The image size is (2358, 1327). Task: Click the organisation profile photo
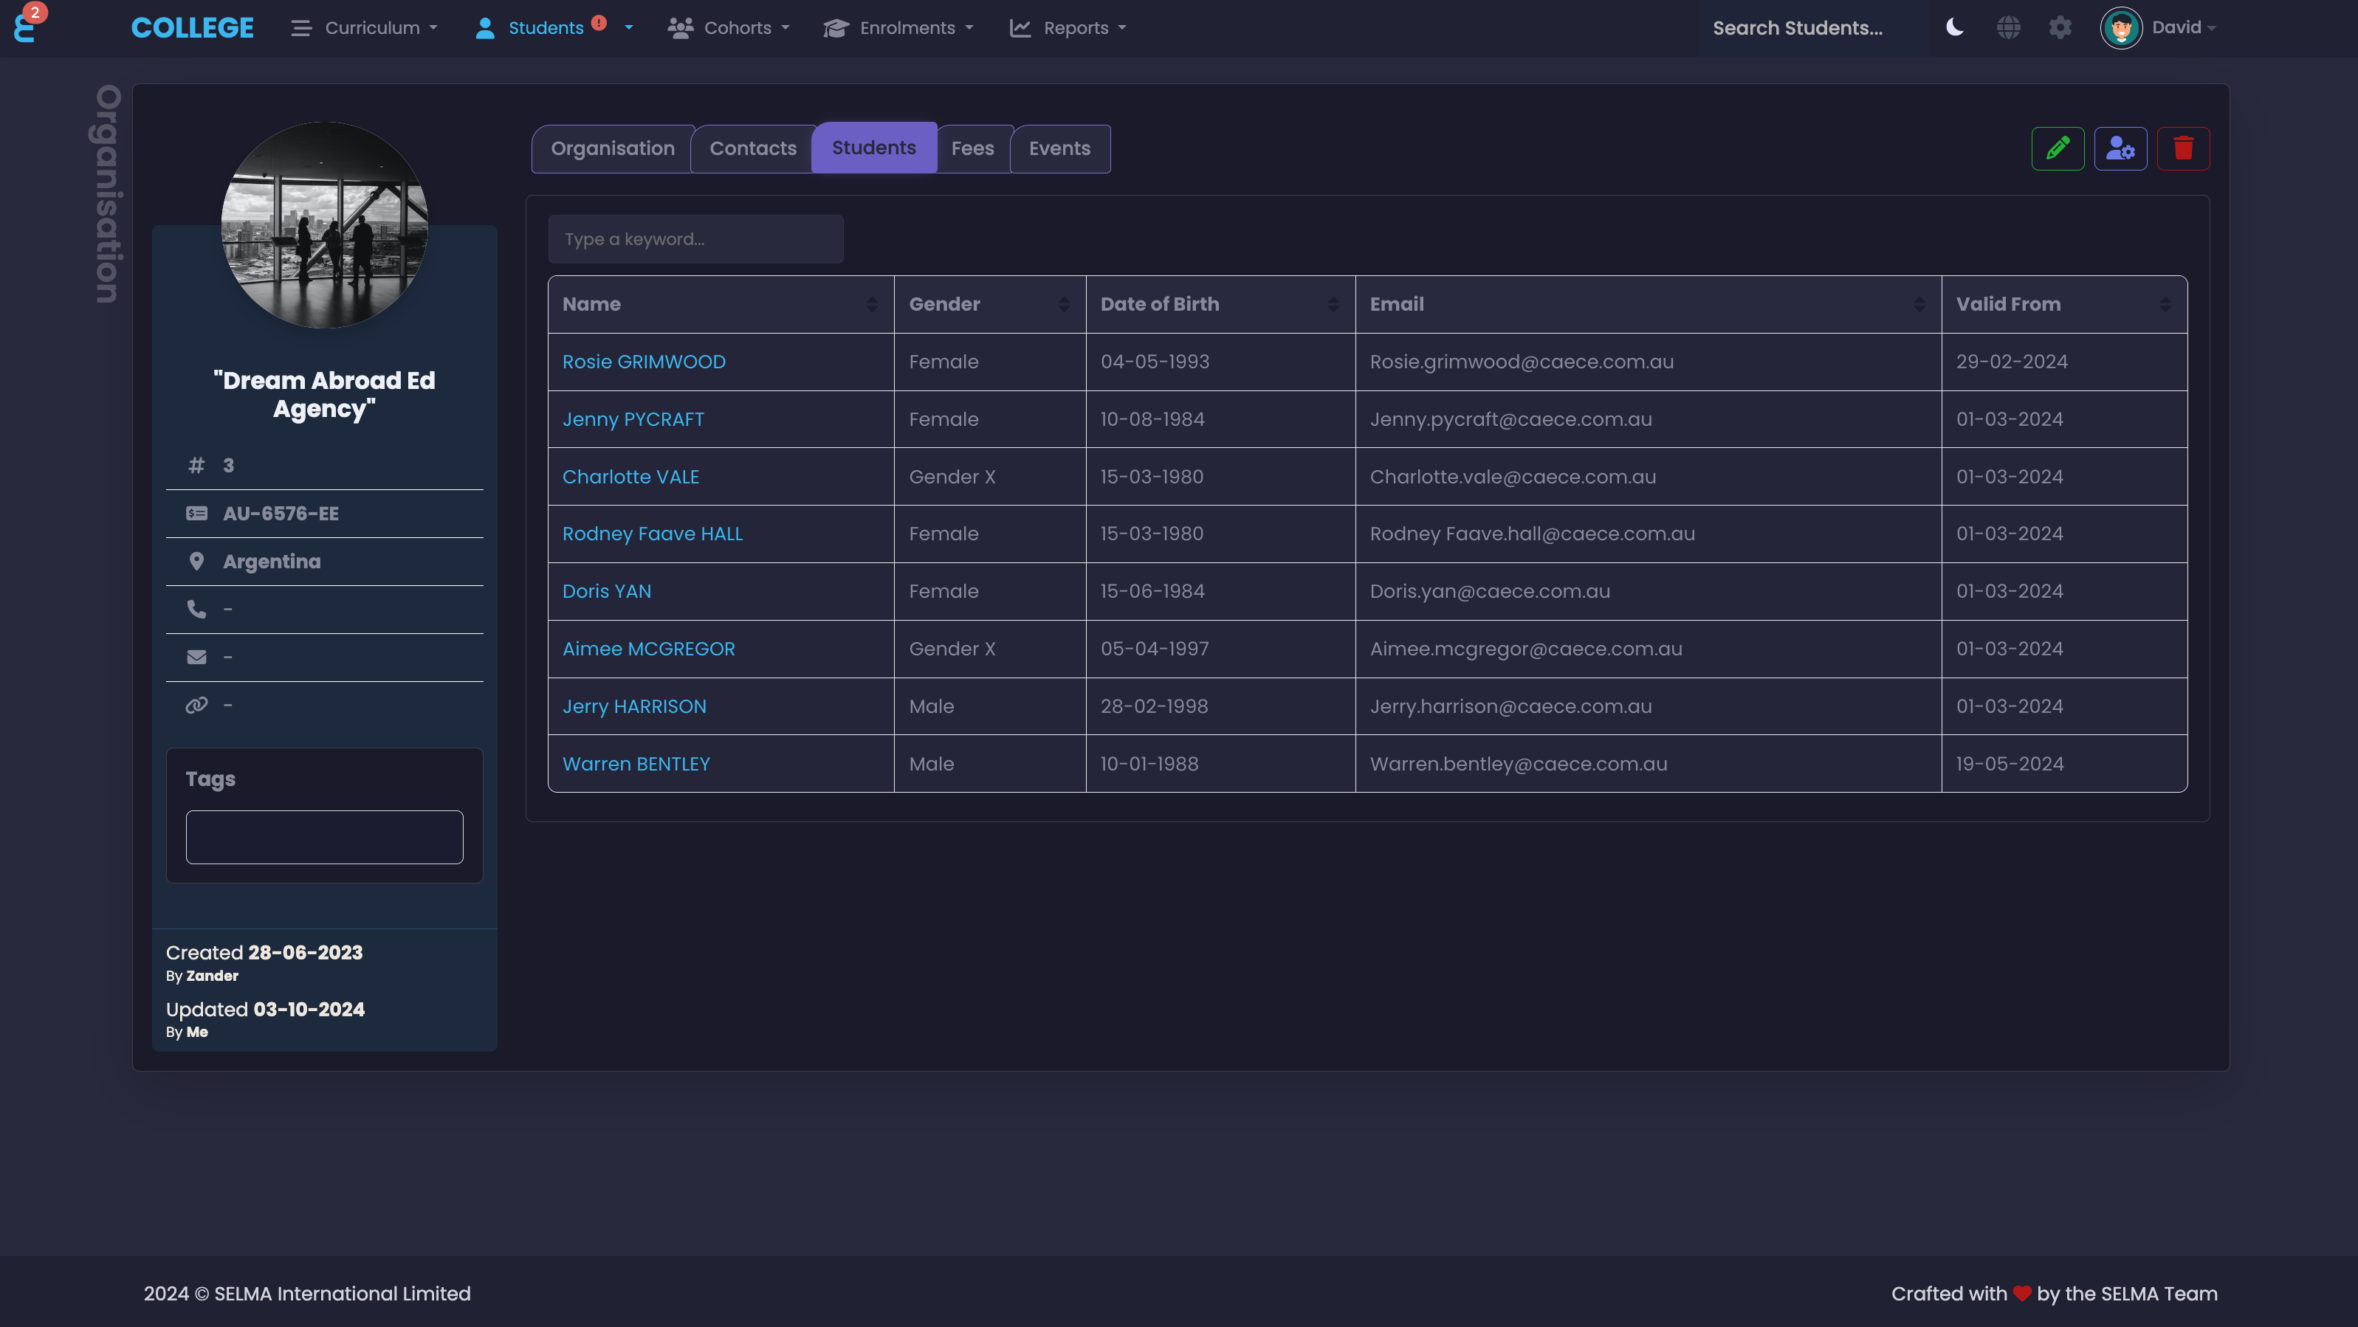pyautogui.click(x=324, y=225)
